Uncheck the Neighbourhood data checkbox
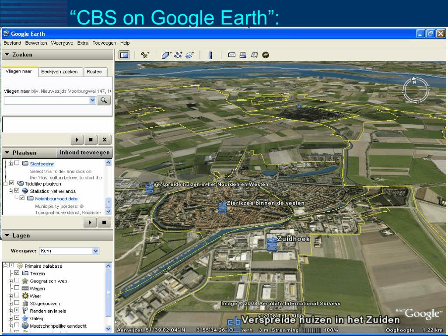The image size is (448, 336). 22,198
